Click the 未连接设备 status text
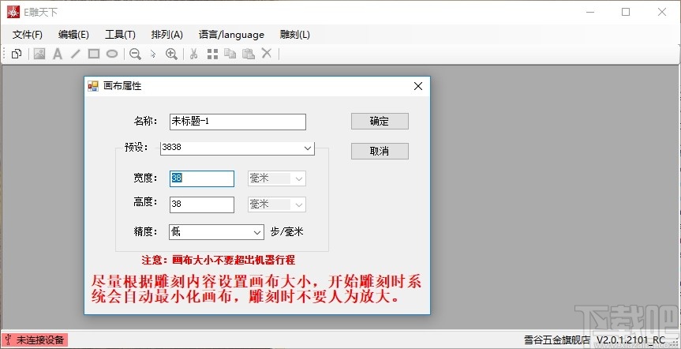The height and width of the screenshot is (349, 681). coord(40,340)
